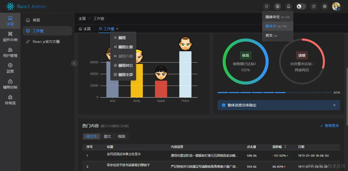348x171 pixels.
Task: Open settings via the header gear icon
Action: click(x=325, y=6)
